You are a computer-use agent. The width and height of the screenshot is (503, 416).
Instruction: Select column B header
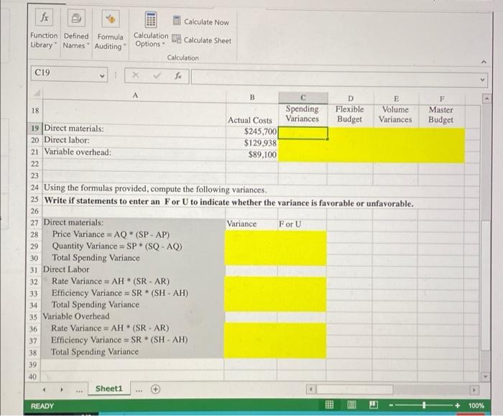pos(252,97)
